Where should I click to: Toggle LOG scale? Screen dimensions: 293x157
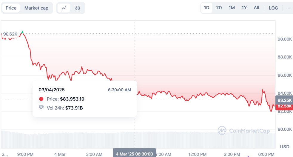(x=273, y=8)
